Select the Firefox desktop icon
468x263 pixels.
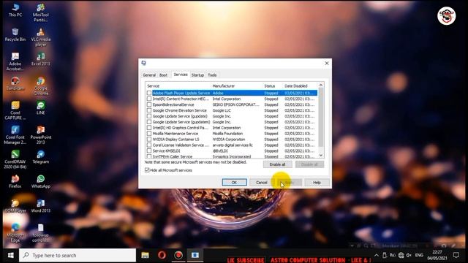[15, 181]
